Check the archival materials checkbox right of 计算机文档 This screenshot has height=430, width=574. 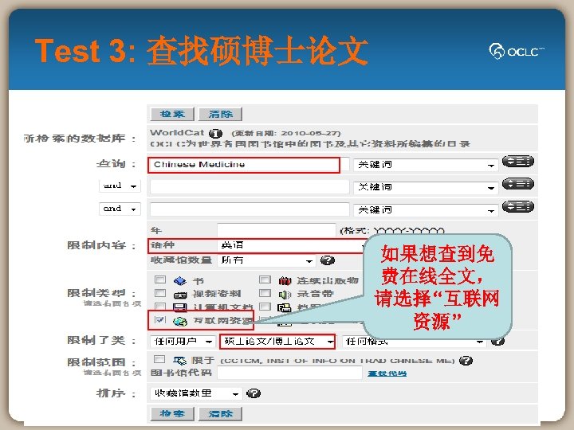click(x=265, y=306)
